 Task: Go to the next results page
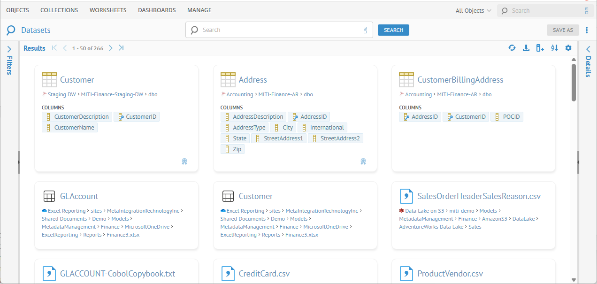click(111, 48)
